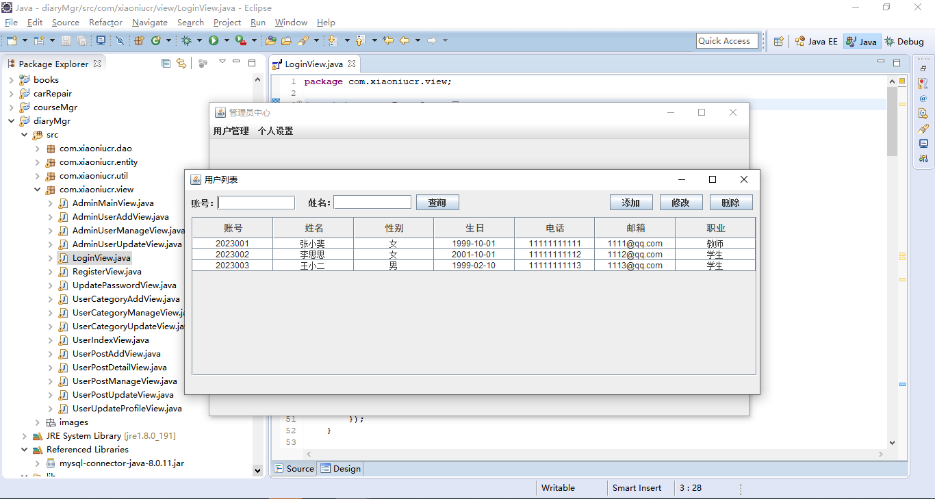Viewport: 935px width, 499px height.
Task: Click the Search flashlight toolbar icon
Action: tap(303, 41)
